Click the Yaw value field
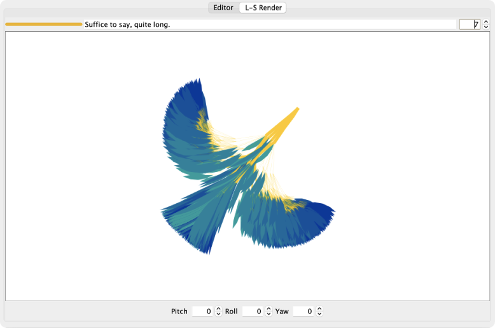This screenshot has height=328, width=495. 303,311
